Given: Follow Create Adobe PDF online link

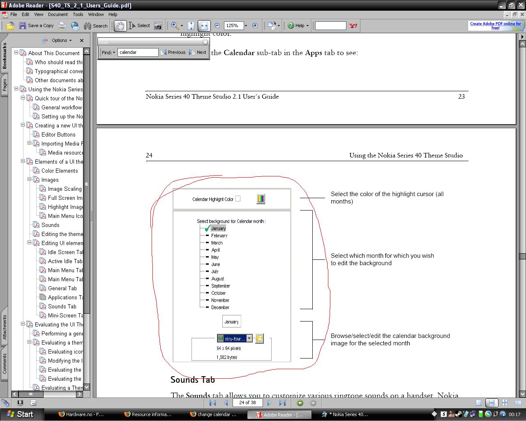Looking at the screenshot, I should (x=496, y=25).
